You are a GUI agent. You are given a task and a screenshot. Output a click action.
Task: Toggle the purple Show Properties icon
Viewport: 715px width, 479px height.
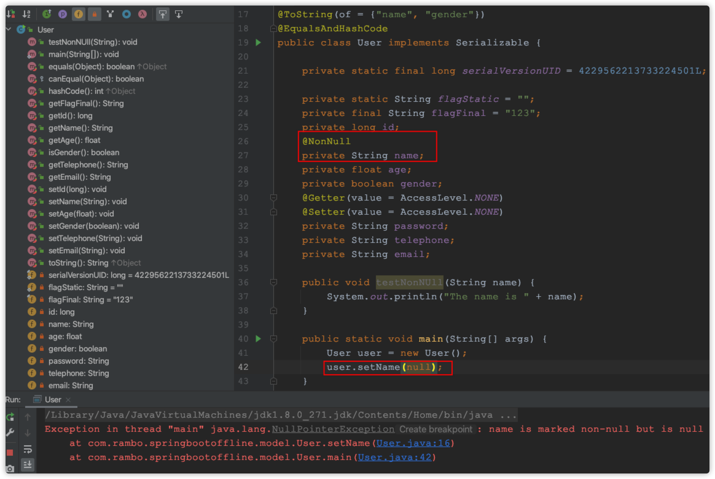pos(63,14)
